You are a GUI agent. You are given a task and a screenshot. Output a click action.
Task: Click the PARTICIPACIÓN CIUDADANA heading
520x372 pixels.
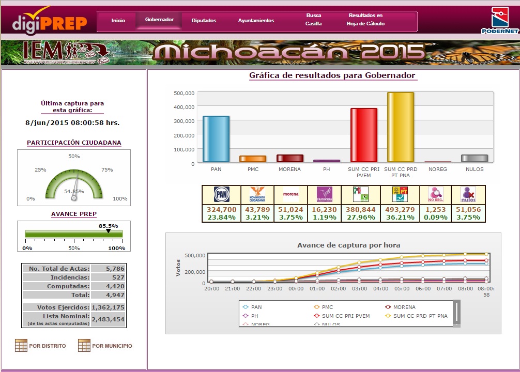coord(74,143)
